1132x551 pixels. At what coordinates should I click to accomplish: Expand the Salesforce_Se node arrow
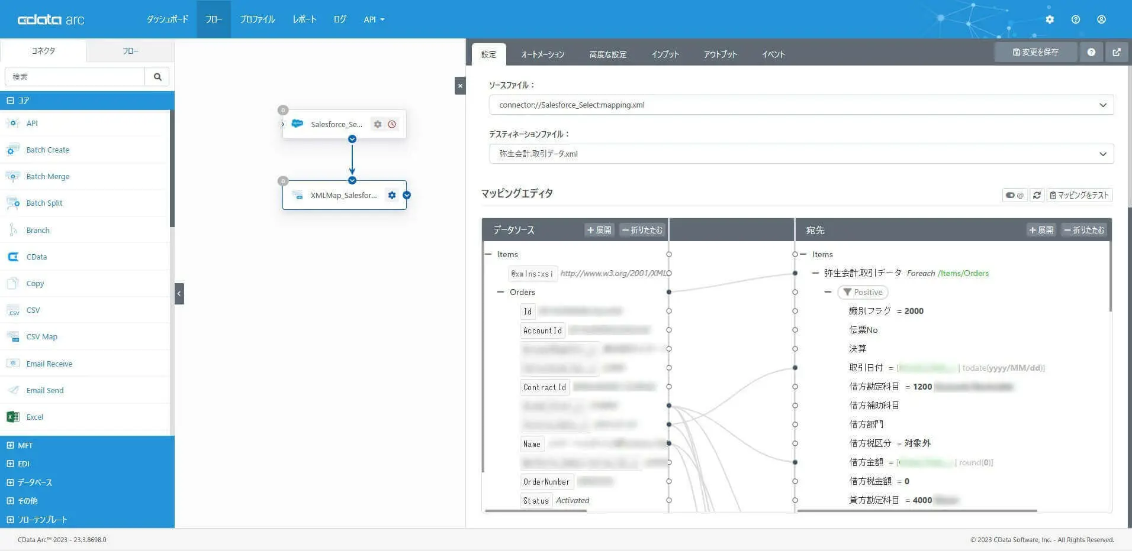(283, 124)
